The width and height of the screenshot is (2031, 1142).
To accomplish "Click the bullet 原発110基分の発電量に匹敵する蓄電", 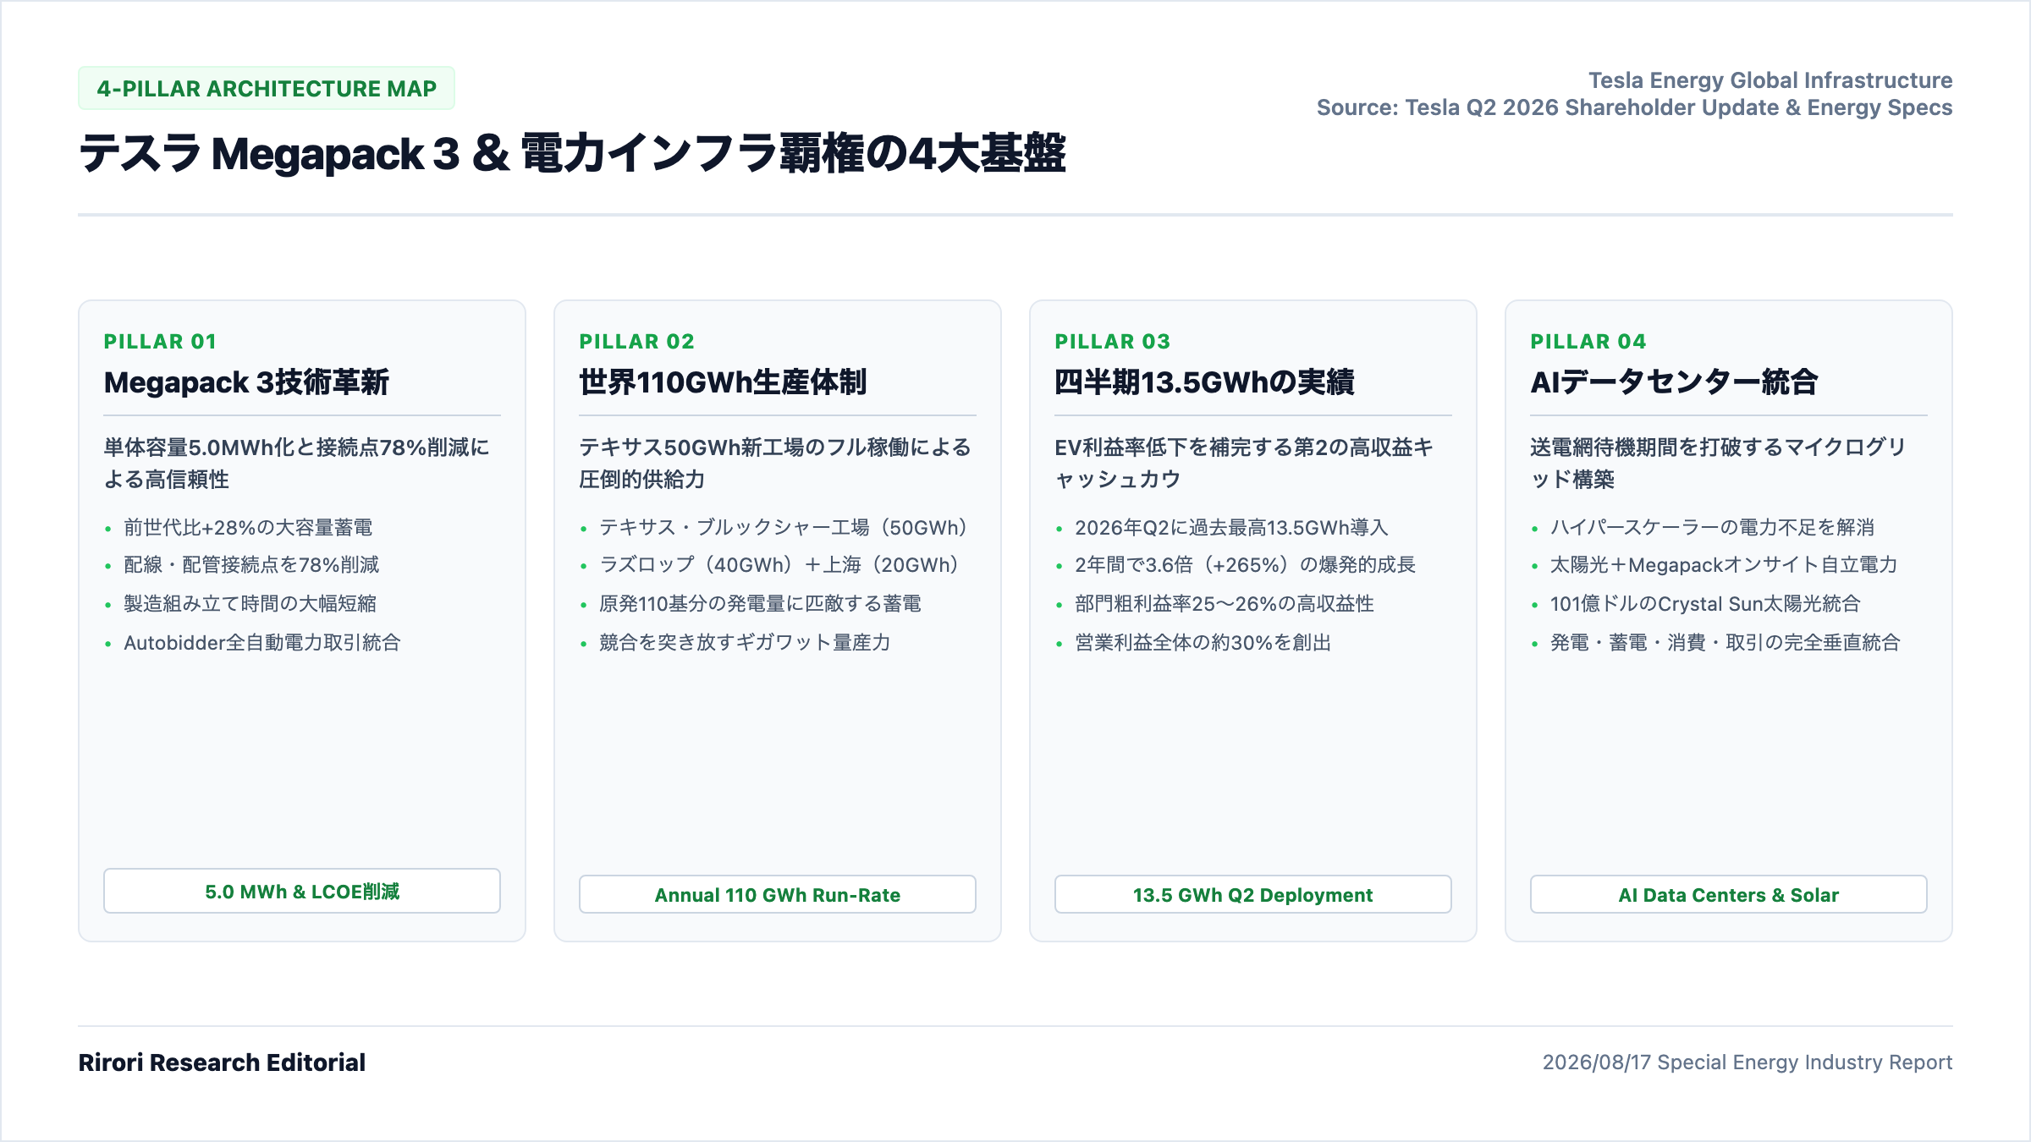I will point(760,604).
